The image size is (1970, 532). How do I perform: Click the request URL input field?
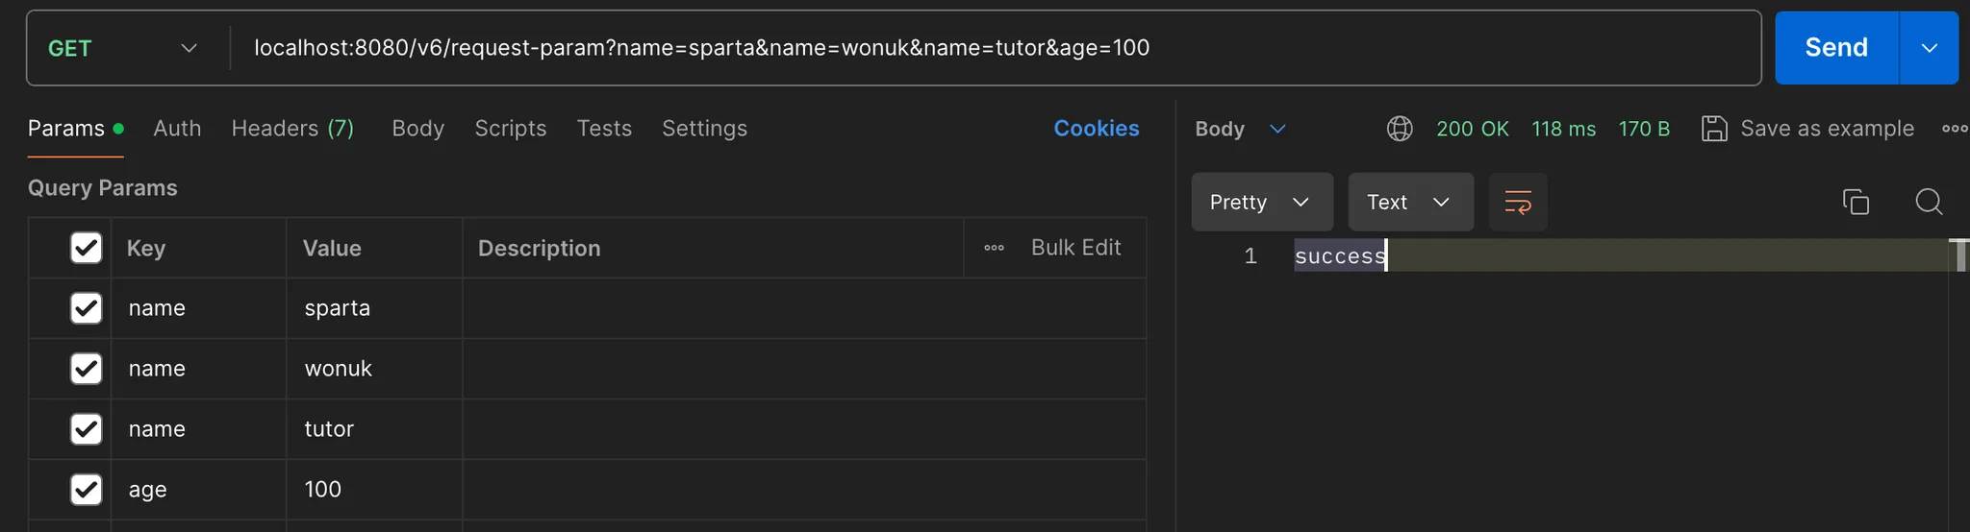pyautogui.click(x=996, y=48)
